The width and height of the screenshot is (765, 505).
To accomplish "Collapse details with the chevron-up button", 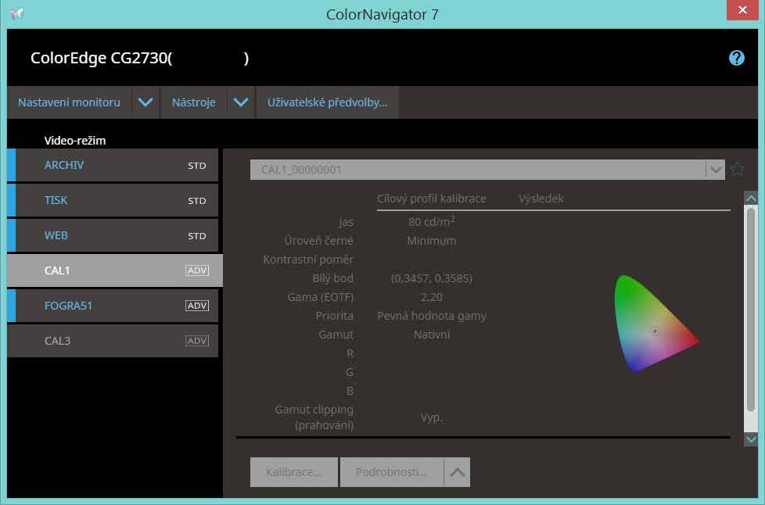I will pyautogui.click(x=457, y=472).
